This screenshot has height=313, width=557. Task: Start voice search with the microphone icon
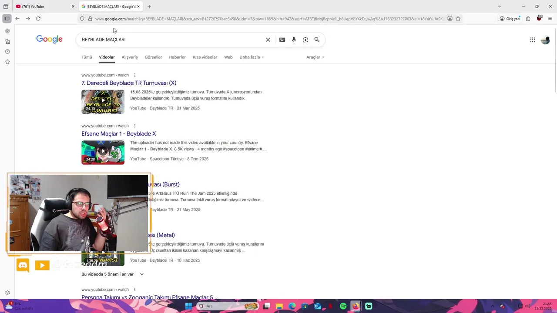pyautogui.click(x=294, y=40)
